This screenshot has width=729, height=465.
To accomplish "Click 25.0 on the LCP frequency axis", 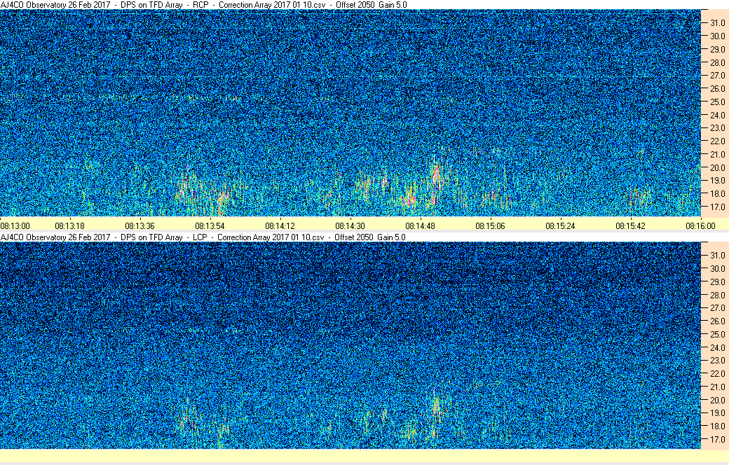I will [x=717, y=335].
